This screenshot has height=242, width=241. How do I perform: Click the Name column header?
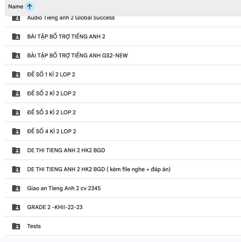16,7
